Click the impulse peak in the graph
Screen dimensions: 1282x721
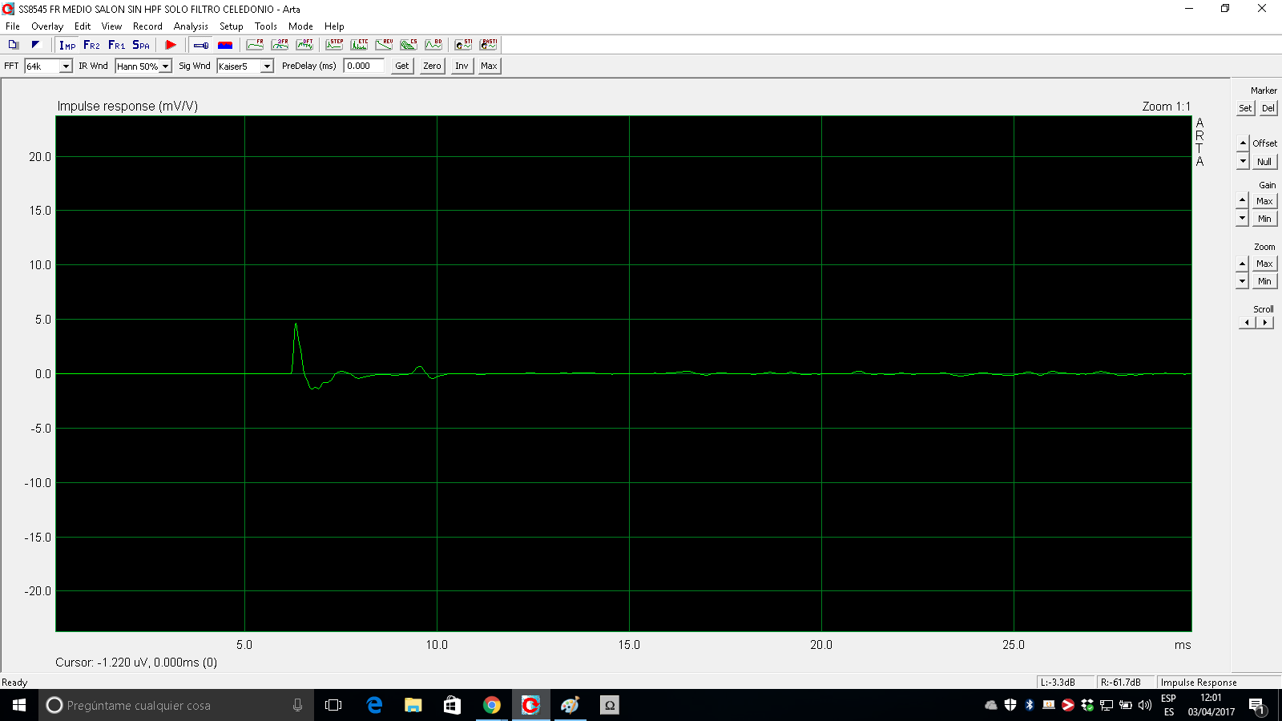pyautogui.click(x=296, y=324)
